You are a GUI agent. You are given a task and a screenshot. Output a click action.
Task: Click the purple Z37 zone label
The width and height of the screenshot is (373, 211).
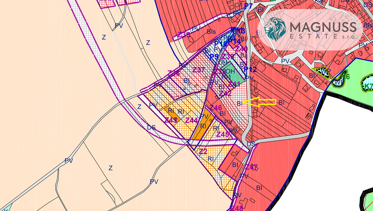[x=199, y=70]
